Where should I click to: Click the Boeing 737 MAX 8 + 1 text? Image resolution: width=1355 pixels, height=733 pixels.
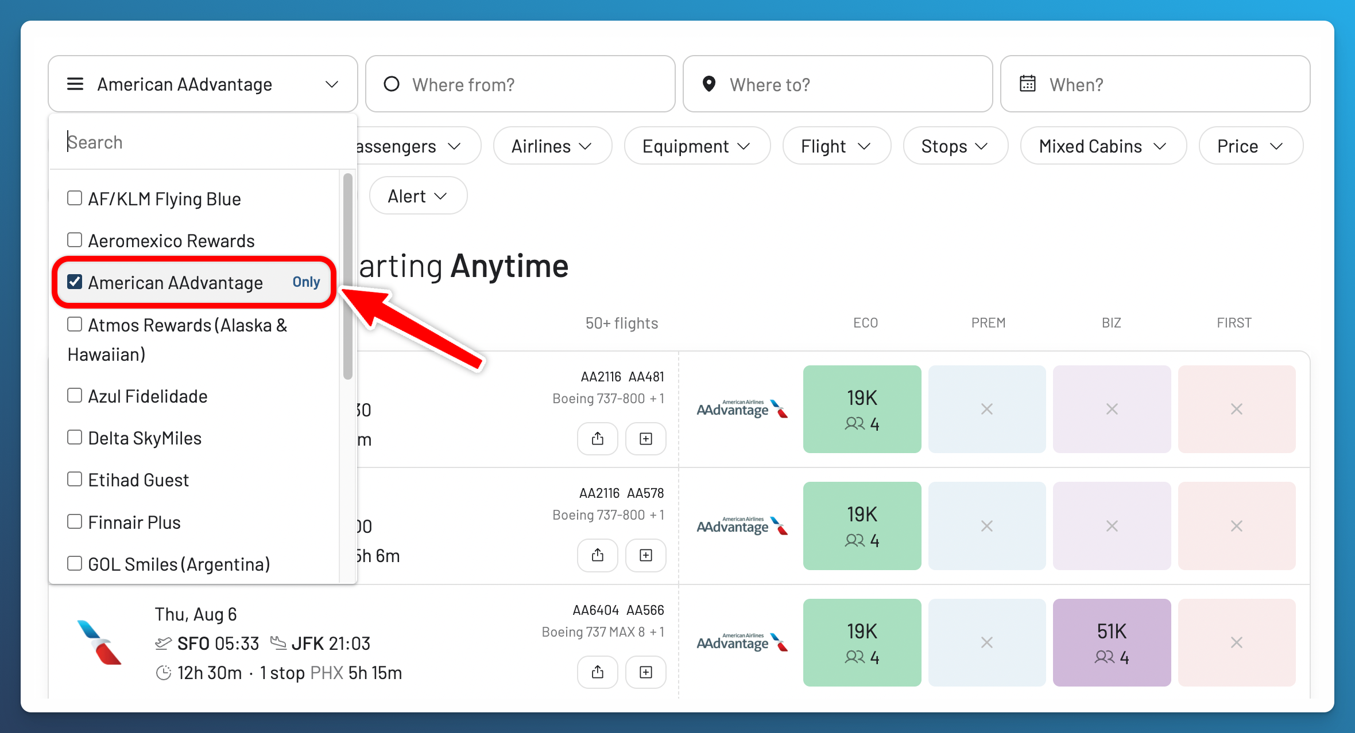coord(603,632)
